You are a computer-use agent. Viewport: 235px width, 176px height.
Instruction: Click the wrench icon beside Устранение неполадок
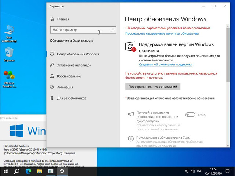52,65
